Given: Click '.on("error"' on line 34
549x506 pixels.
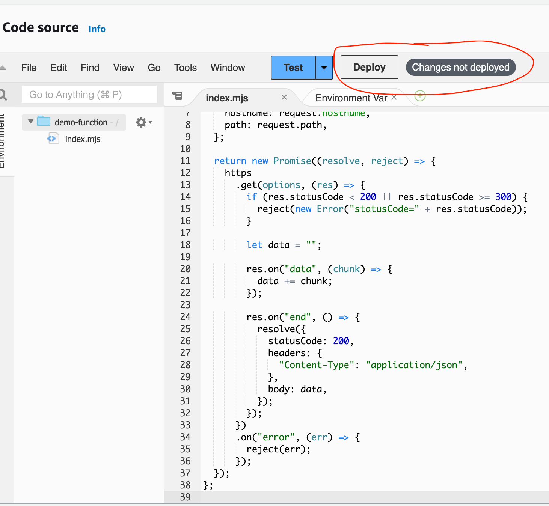Looking at the screenshot, I should [265, 437].
